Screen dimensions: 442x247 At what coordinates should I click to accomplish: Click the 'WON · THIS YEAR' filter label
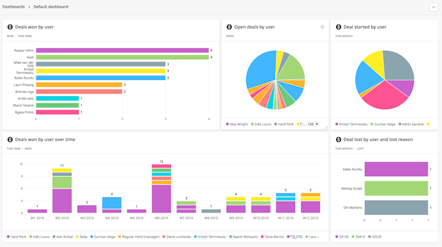[19, 36]
